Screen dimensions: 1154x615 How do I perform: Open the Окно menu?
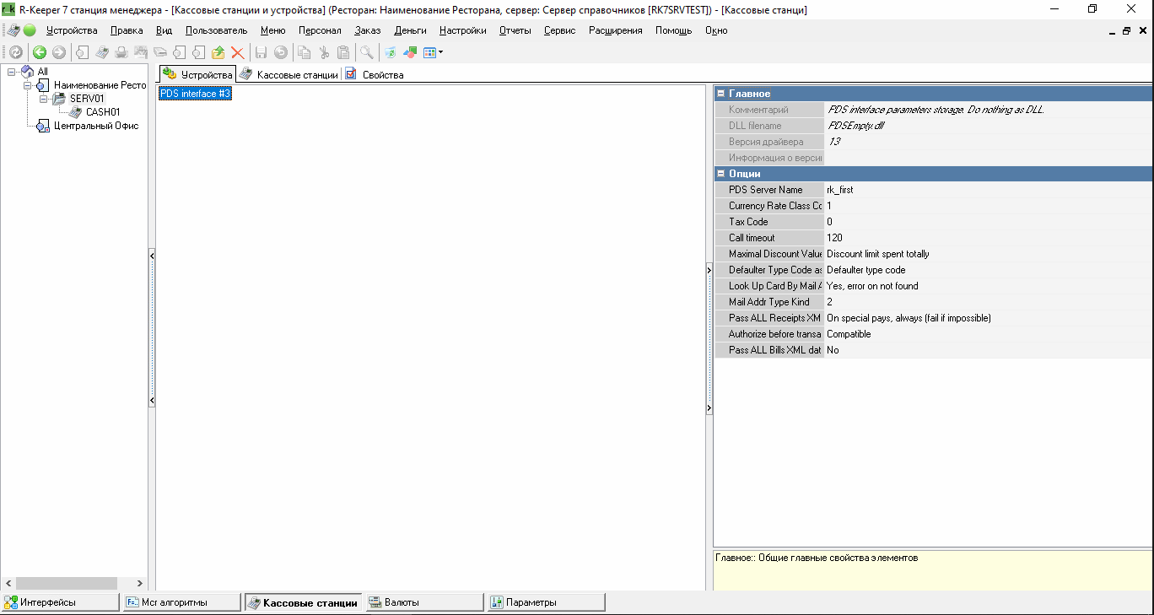[715, 30]
